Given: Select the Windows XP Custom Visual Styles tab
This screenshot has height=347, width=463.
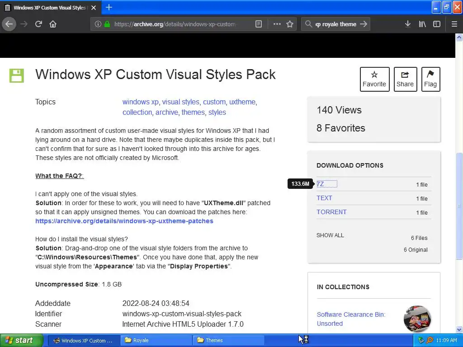Looking at the screenshot, I should coord(50,8).
